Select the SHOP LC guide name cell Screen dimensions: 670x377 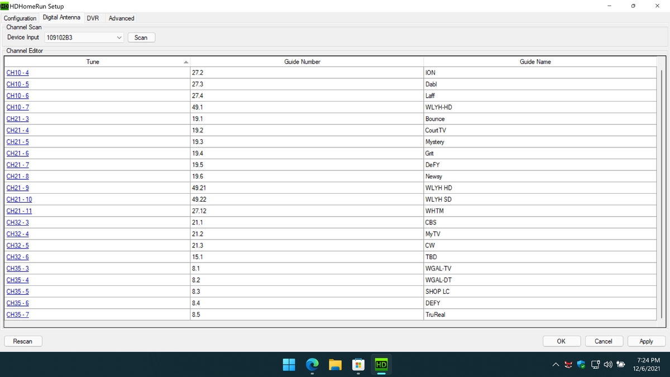pyautogui.click(x=540, y=292)
